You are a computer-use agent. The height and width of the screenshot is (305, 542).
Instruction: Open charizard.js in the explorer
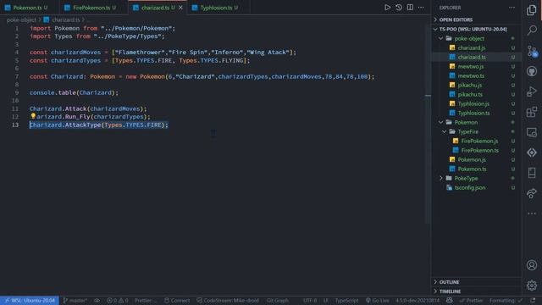(x=471, y=47)
